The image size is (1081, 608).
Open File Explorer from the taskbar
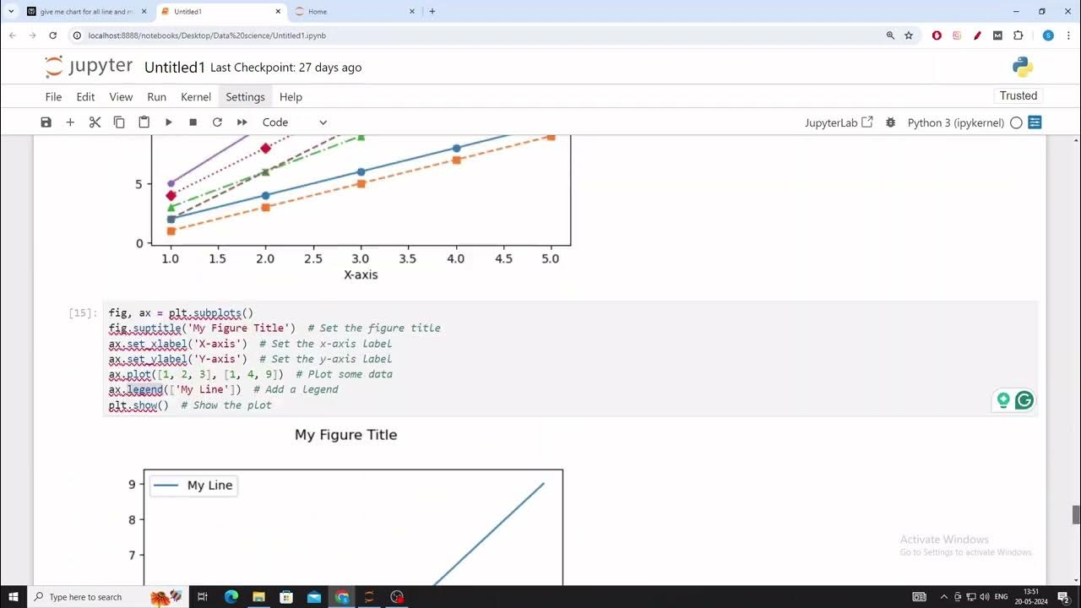[x=259, y=597]
